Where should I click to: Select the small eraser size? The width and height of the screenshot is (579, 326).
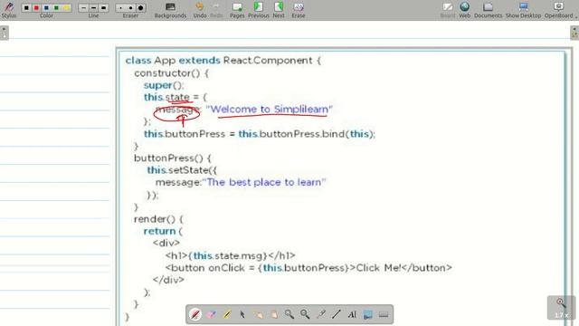120,8
